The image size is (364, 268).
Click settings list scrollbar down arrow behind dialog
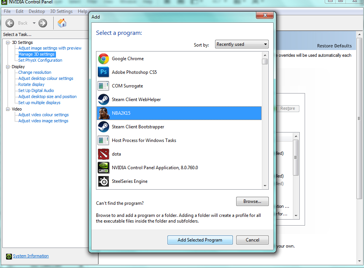click(x=296, y=215)
